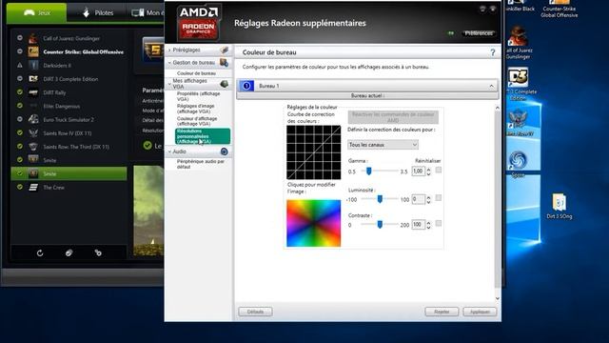Select Résolutions personnalisées (Affichage VGA)
Image resolution: width=609 pixels, height=343 pixels.
click(x=203, y=136)
